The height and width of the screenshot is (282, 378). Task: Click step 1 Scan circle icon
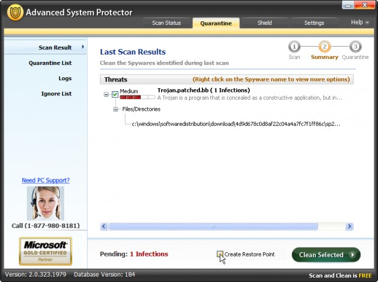pos(294,47)
